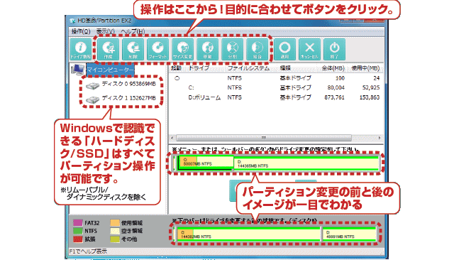Apply changes with the 適用 button
This screenshot has width=454, height=260.
(x=285, y=49)
